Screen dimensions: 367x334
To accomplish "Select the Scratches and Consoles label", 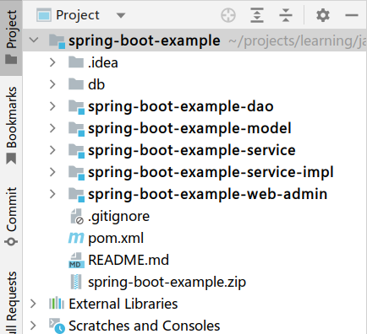I will pyautogui.click(x=145, y=326).
